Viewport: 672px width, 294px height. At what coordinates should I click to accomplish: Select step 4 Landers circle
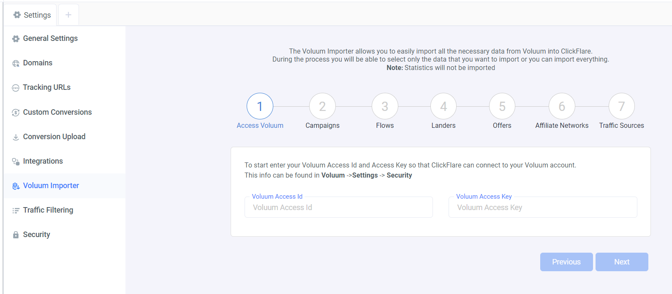click(443, 106)
